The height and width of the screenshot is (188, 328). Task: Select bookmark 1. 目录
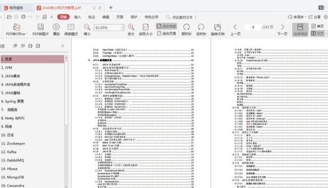(32, 59)
